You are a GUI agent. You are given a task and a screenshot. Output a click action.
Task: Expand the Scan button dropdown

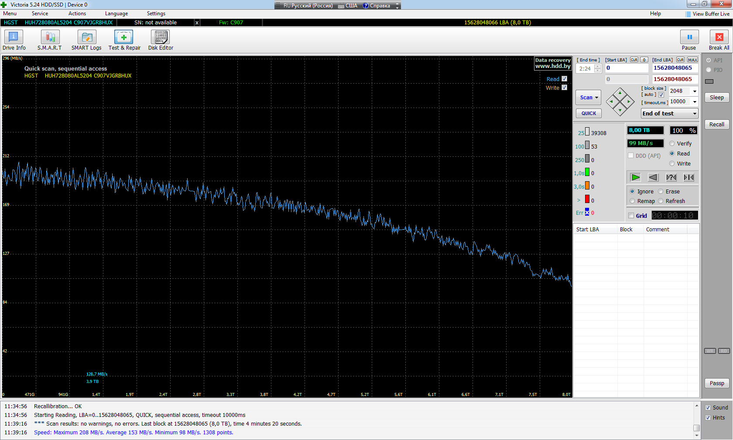click(596, 98)
